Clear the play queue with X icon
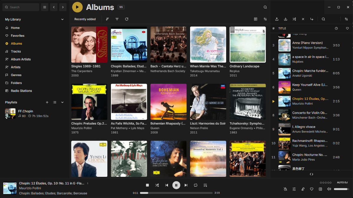This screenshot has width=353, height=198. coord(303,19)
